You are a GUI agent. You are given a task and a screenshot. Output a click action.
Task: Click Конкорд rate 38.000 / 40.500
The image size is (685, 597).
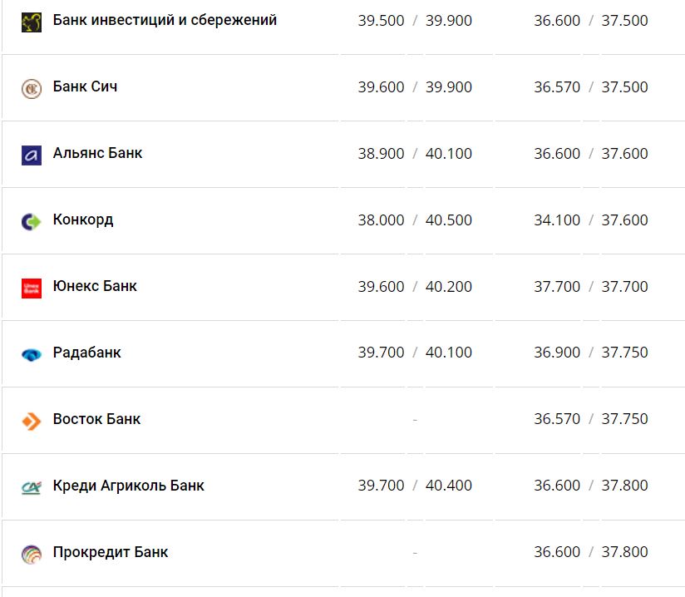tap(415, 220)
